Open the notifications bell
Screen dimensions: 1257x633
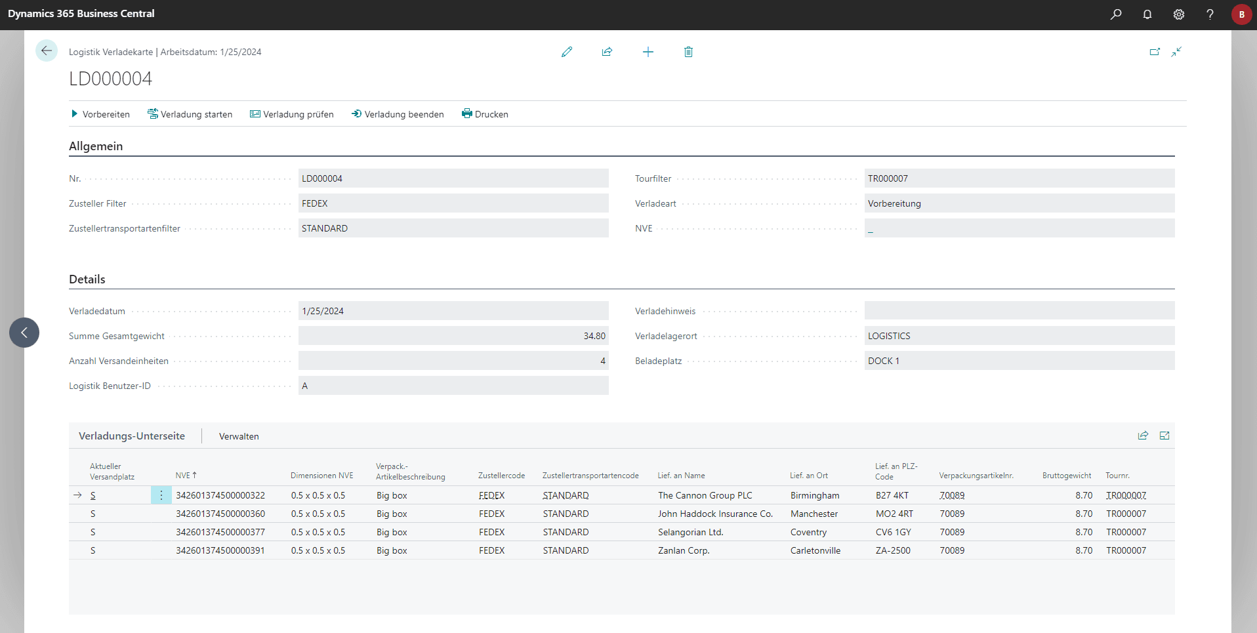coord(1147,14)
